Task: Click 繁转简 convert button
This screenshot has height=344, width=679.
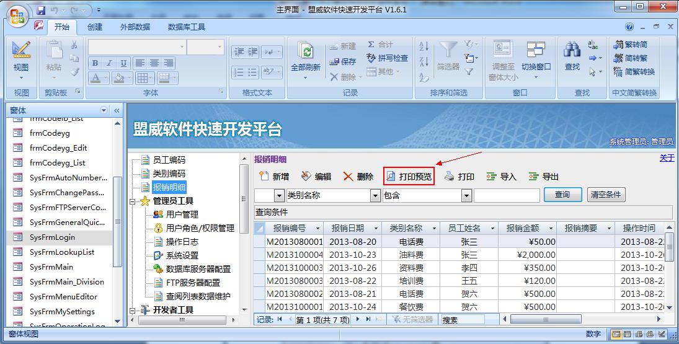Action: pyautogui.click(x=631, y=45)
